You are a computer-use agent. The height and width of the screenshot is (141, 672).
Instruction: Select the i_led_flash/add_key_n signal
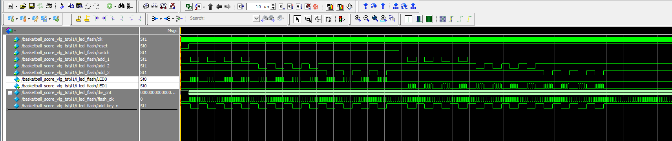pos(70,106)
